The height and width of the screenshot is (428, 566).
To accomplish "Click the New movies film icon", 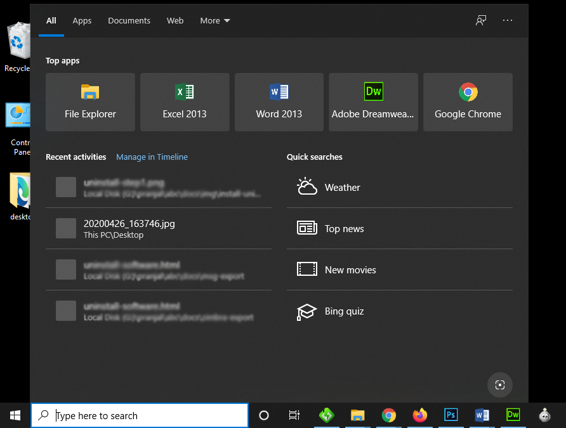I will pyautogui.click(x=307, y=269).
